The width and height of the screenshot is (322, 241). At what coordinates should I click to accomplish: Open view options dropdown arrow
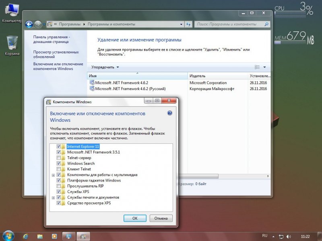(264, 67)
